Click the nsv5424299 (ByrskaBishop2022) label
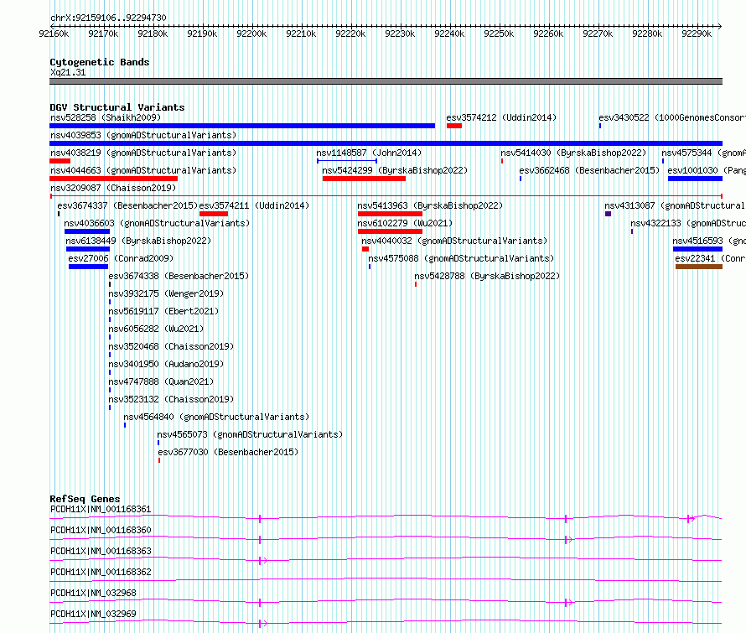746x633 pixels. click(x=395, y=170)
